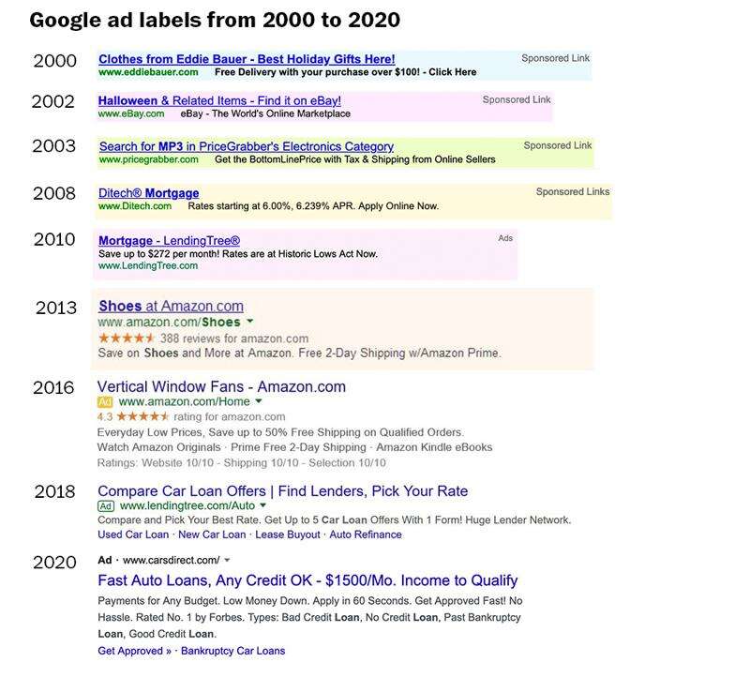Expand the dropdown arrow next to amazon.com/Shoes
The image size is (750, 677).
[251, 322]
